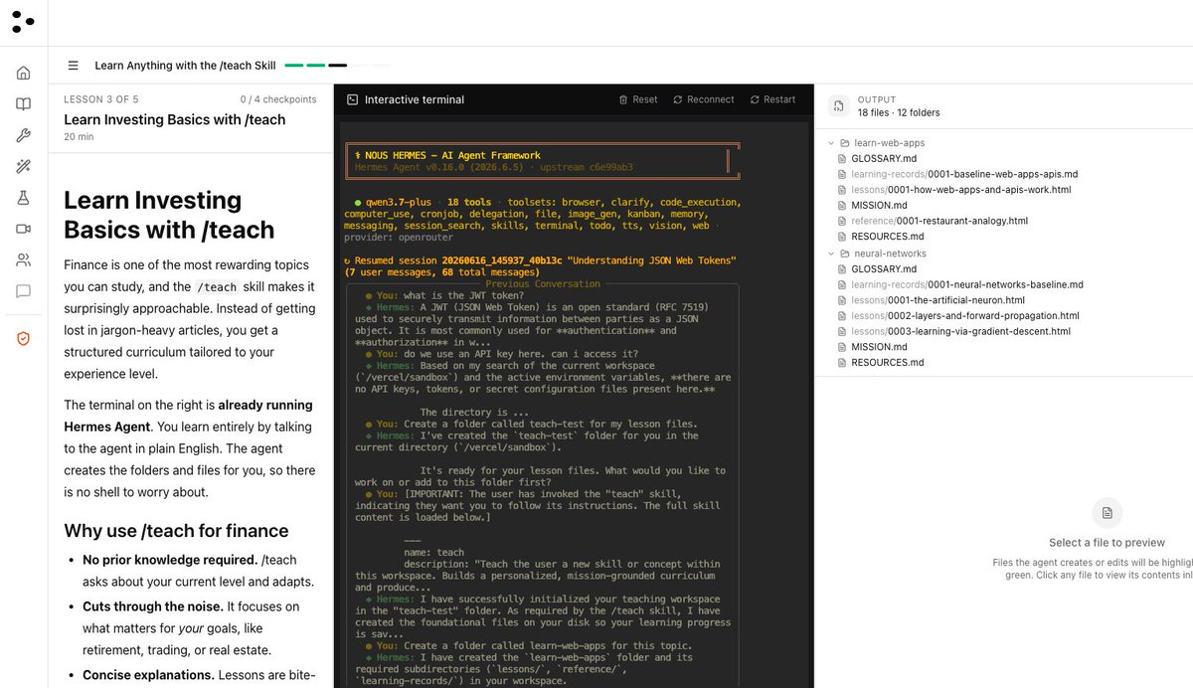Open the chat bubble sidebar icon
1193x688 pixels.
click(x=23, y=291)
